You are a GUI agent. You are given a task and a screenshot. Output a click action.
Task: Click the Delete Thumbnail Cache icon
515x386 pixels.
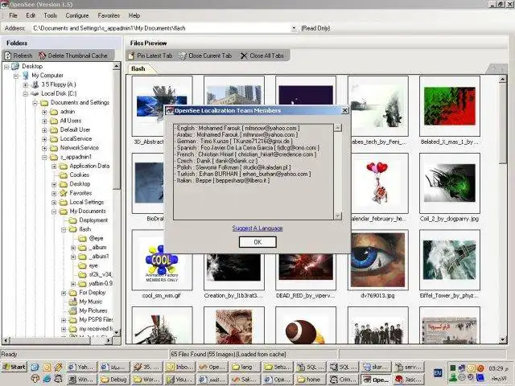43,55
